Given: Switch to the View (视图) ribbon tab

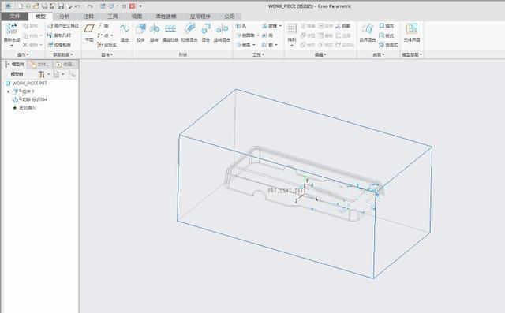Looking at the screenshot, I should coord(137,17).
